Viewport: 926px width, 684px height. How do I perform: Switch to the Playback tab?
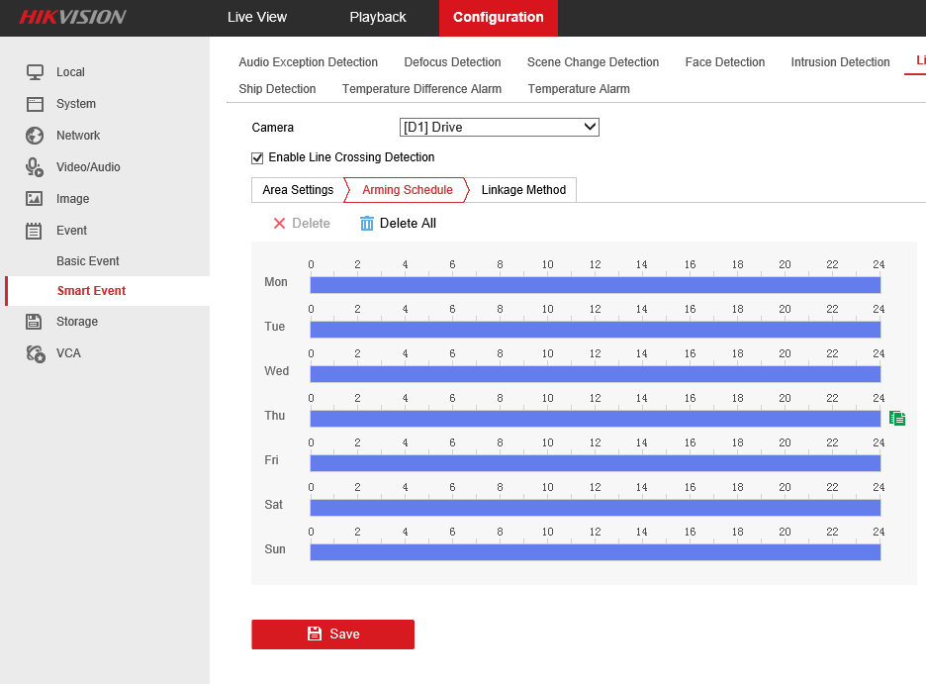378,18
